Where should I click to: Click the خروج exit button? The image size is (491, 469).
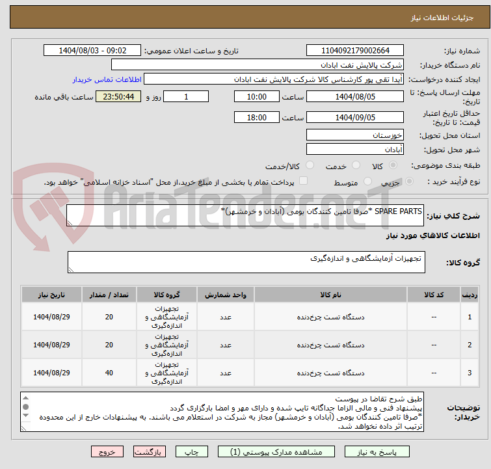(x=107, y=452)
